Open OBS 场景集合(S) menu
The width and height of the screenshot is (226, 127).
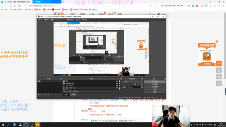click(x=70, y=20)
